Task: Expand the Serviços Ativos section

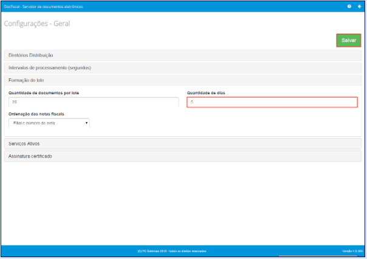Action: coord(183,143)
